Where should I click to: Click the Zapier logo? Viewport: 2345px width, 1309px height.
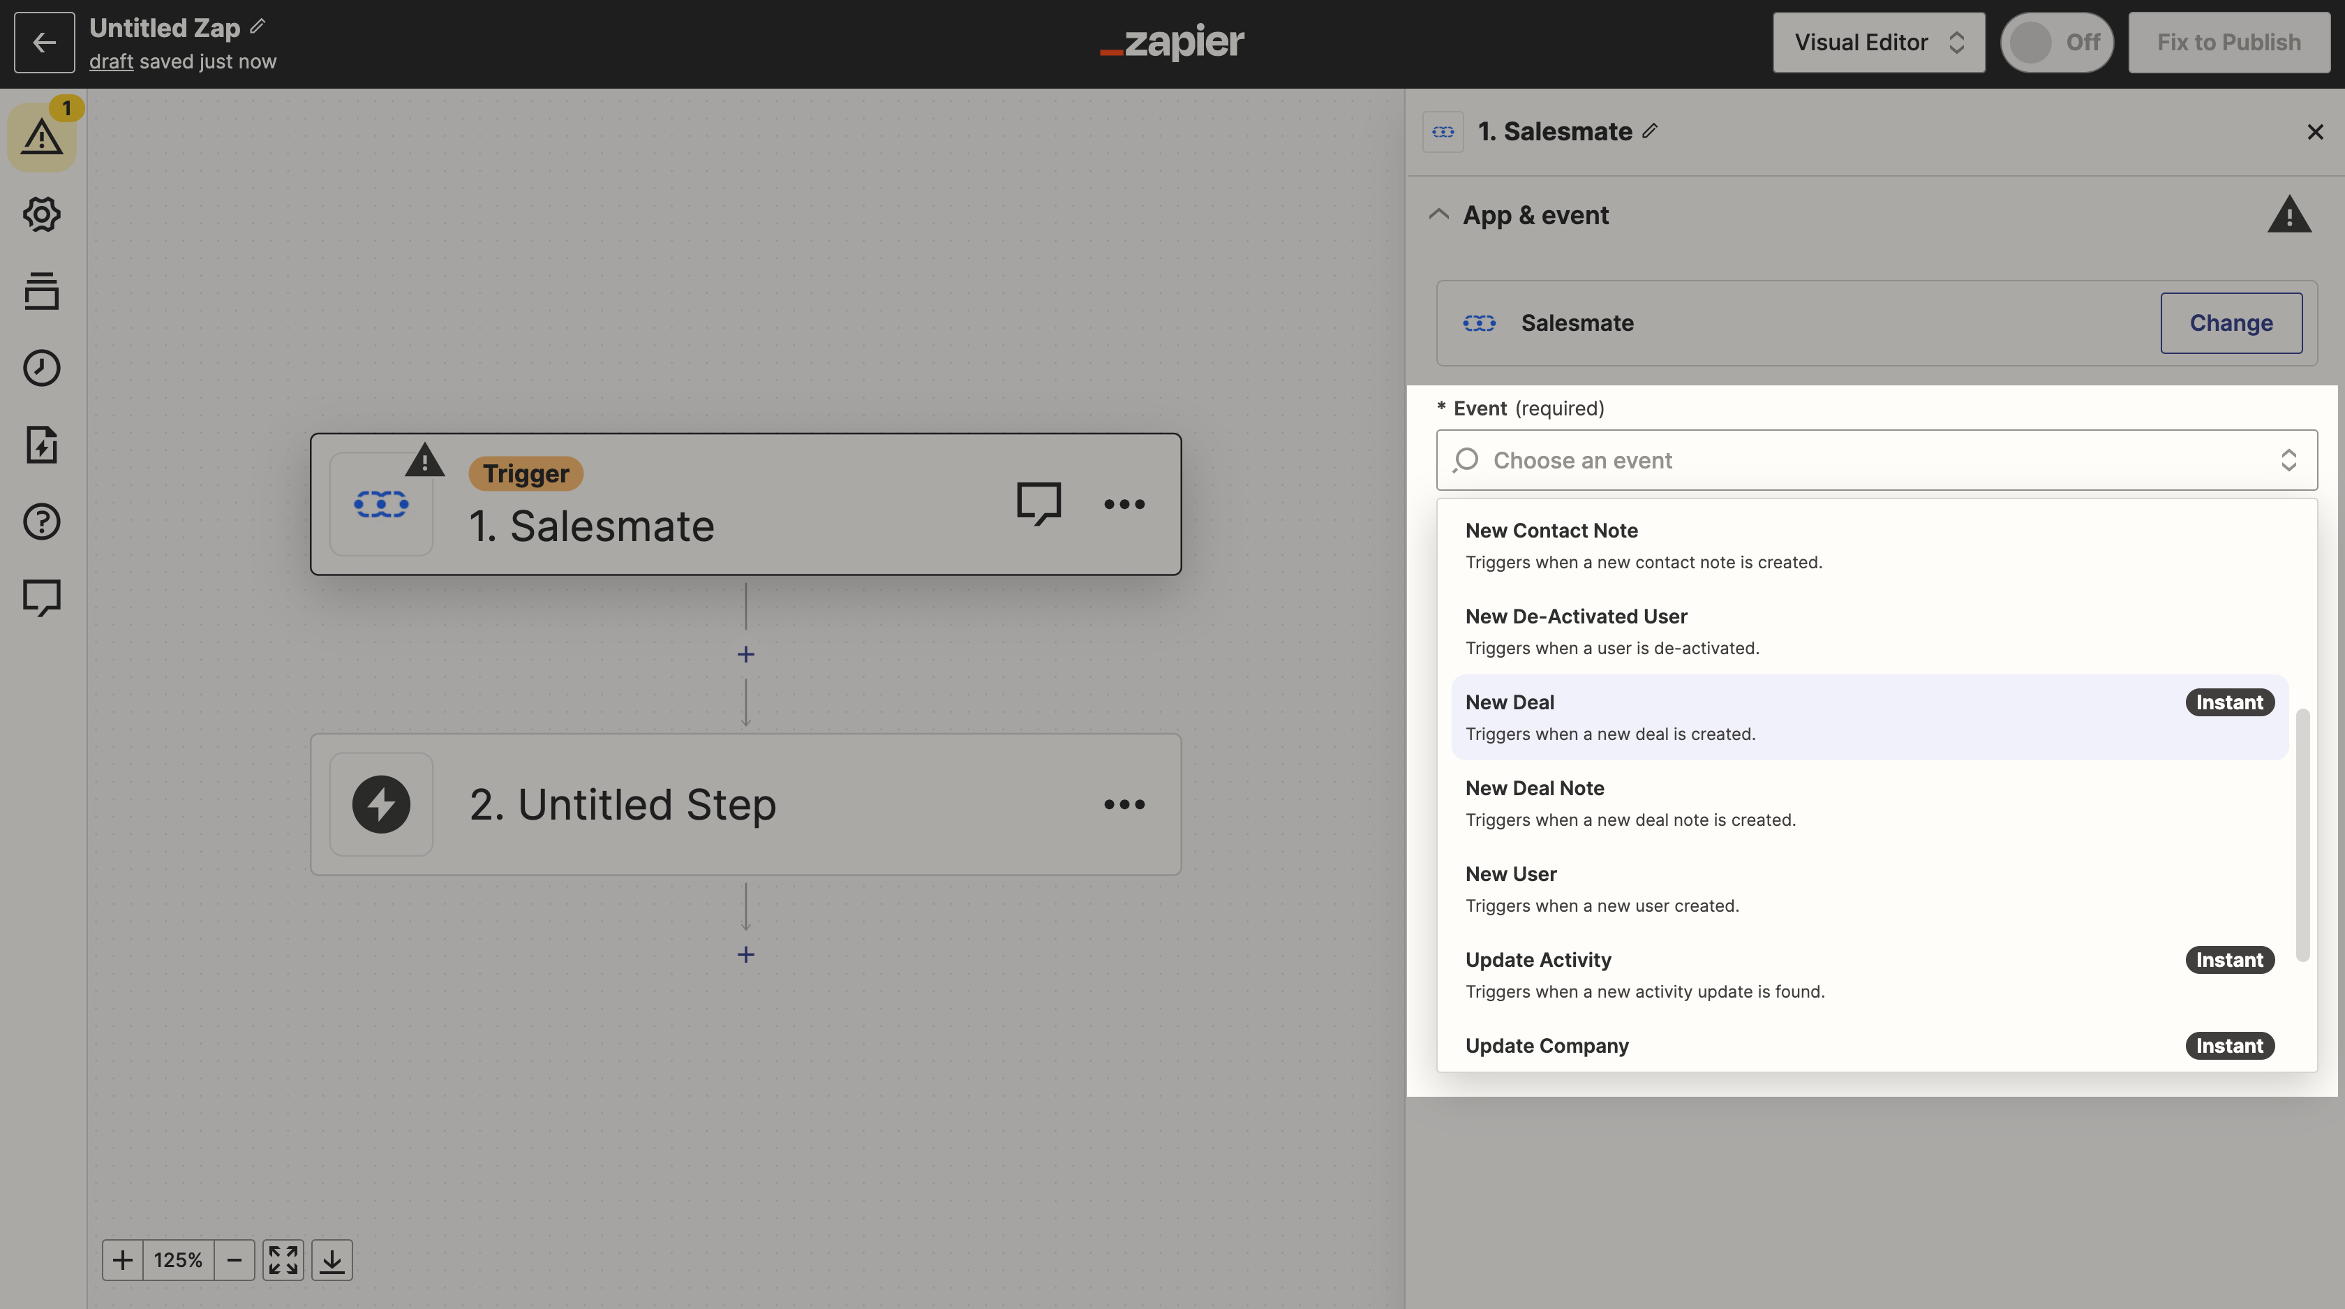pos(1172,42)
